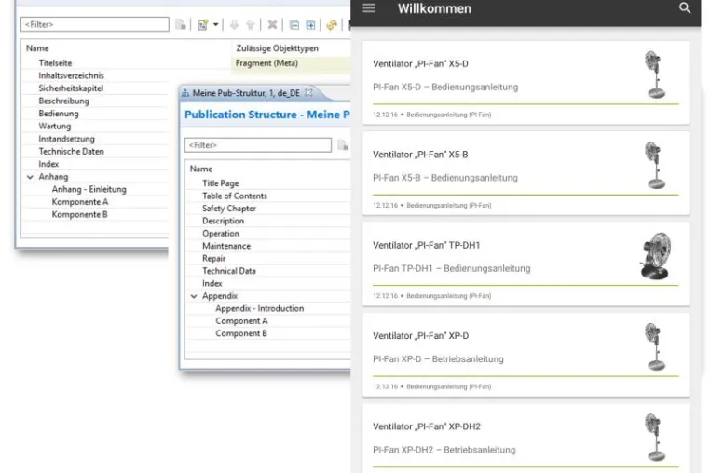
Task: Select Sicherheitskapitel in the tree
Action: pos(71,88)
